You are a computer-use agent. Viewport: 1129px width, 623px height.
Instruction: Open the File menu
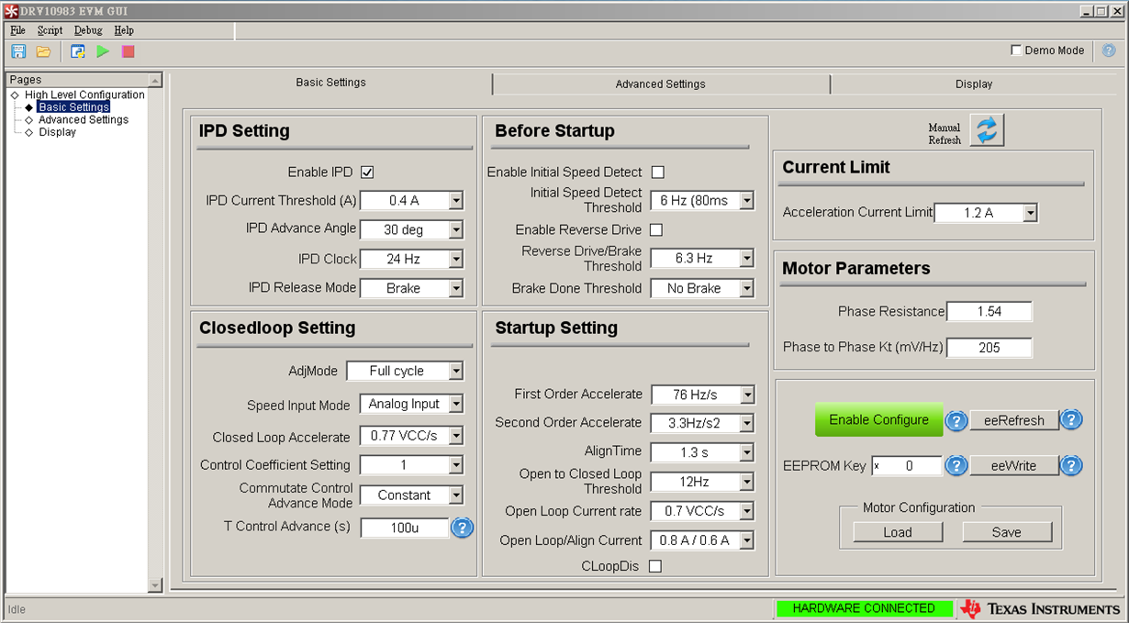tap(17, 30)
